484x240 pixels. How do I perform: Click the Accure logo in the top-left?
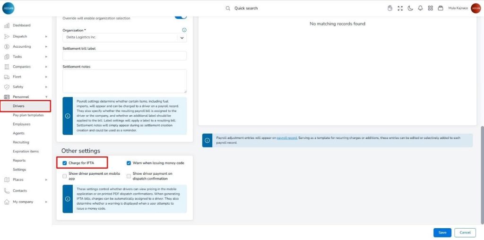pyautogui.click(x=9, y=8)
